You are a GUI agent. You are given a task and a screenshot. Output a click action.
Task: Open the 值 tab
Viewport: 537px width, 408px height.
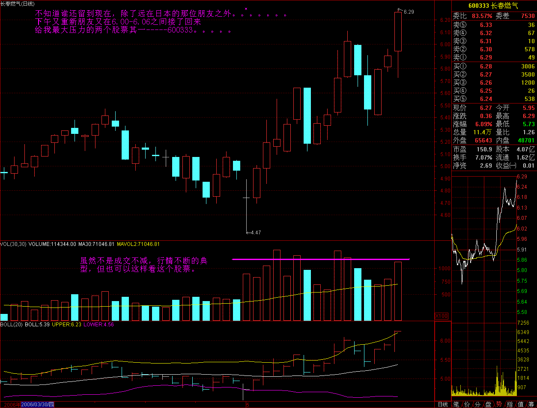521,404
